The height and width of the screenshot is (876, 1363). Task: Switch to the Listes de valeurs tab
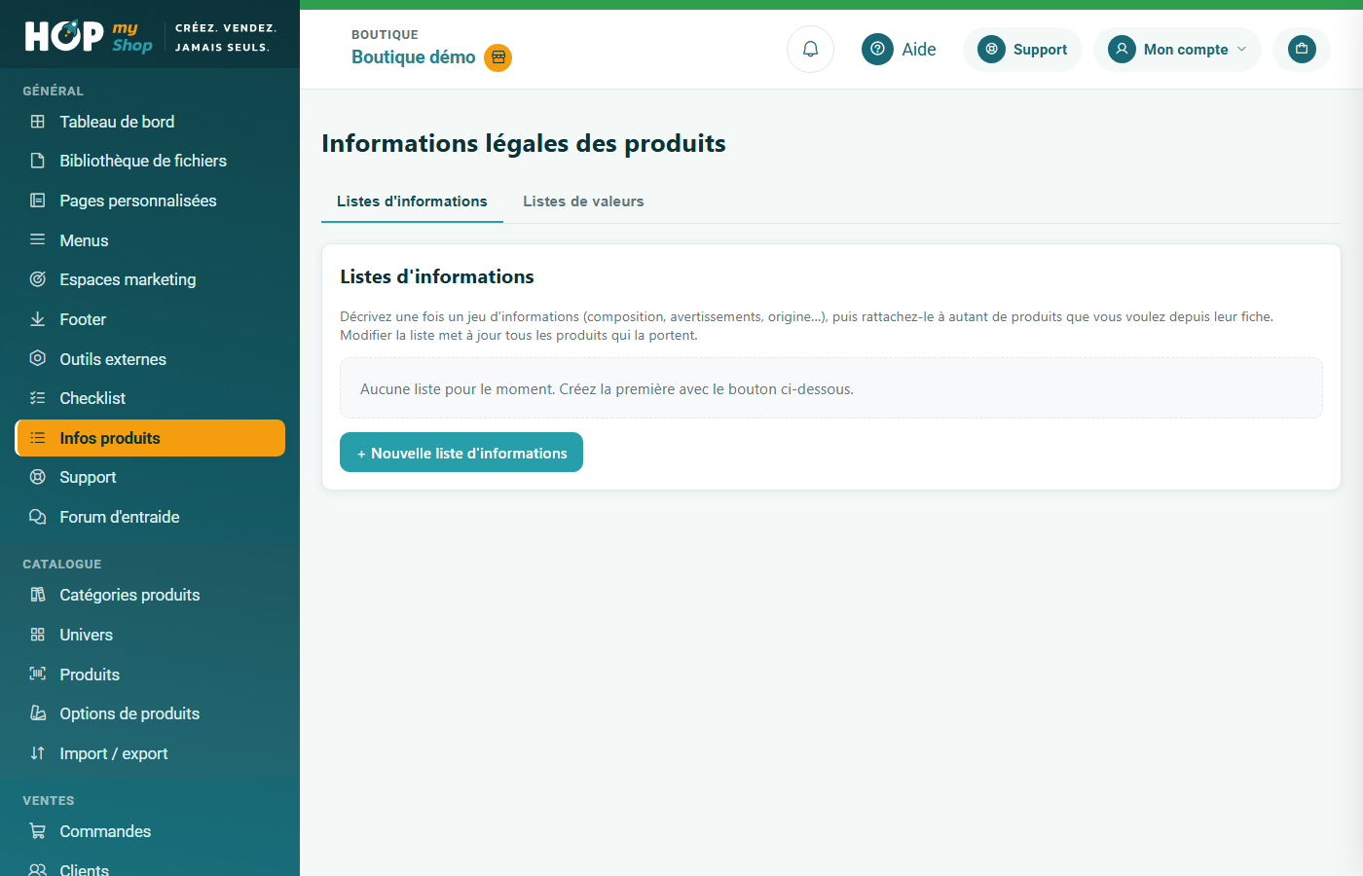point(583,201)
